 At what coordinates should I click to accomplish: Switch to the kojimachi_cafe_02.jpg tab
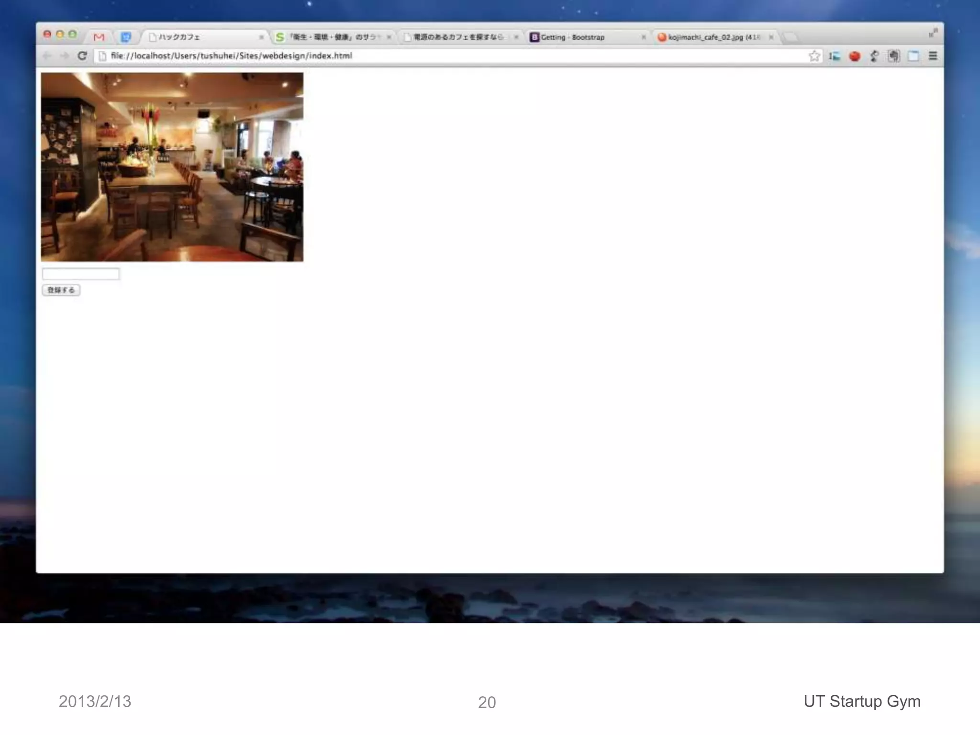coord(708,37)
